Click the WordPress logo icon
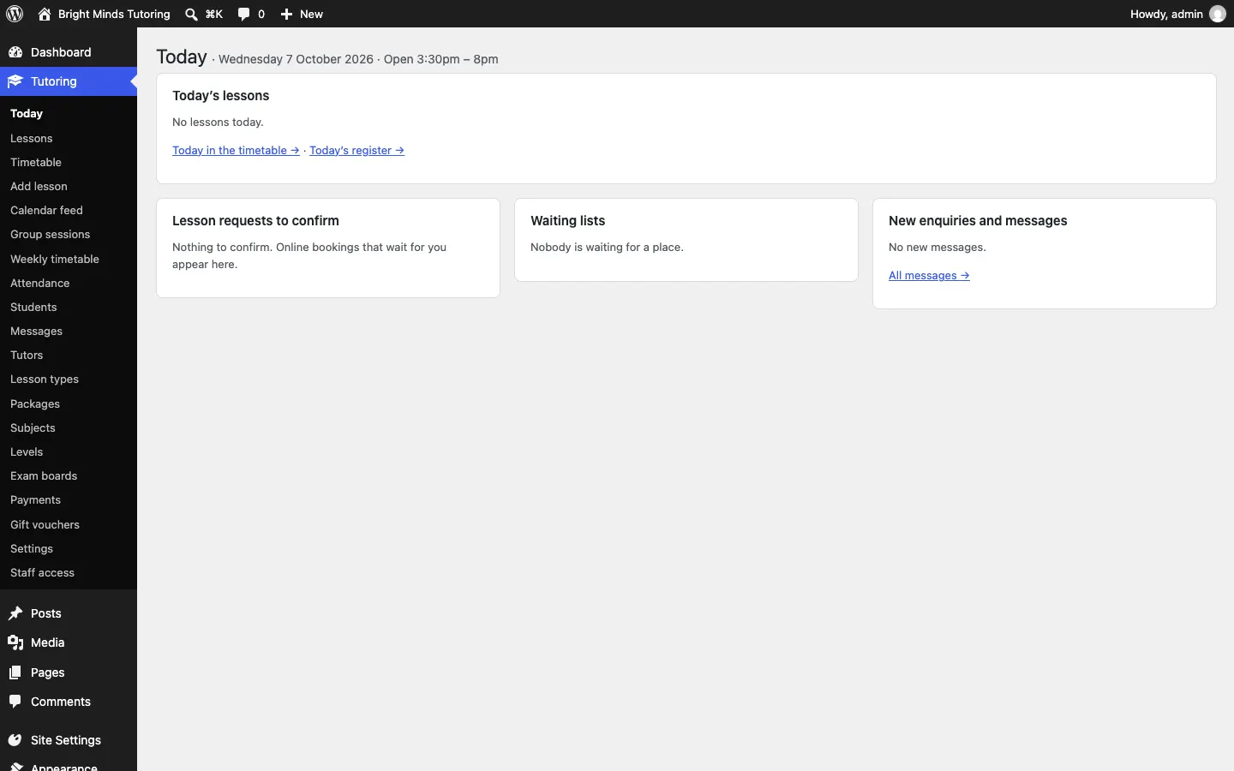1234x771 pixels. coord(15,14)
